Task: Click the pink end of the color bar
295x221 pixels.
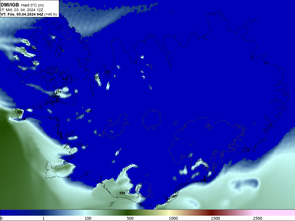Action: 275,213
